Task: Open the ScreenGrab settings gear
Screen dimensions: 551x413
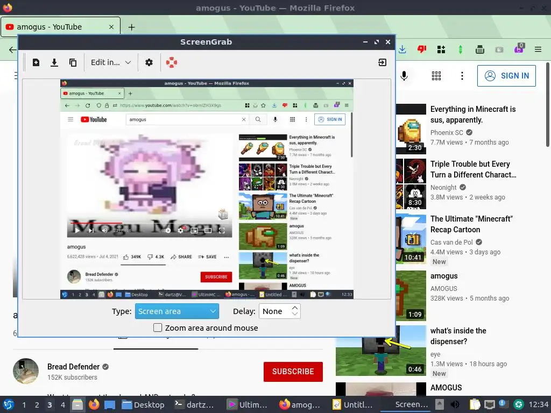Action: pos(149,62)
